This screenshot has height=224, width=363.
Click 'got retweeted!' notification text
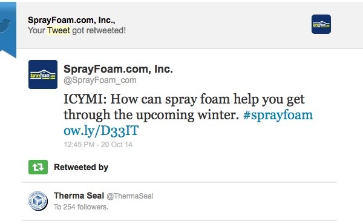99,31
